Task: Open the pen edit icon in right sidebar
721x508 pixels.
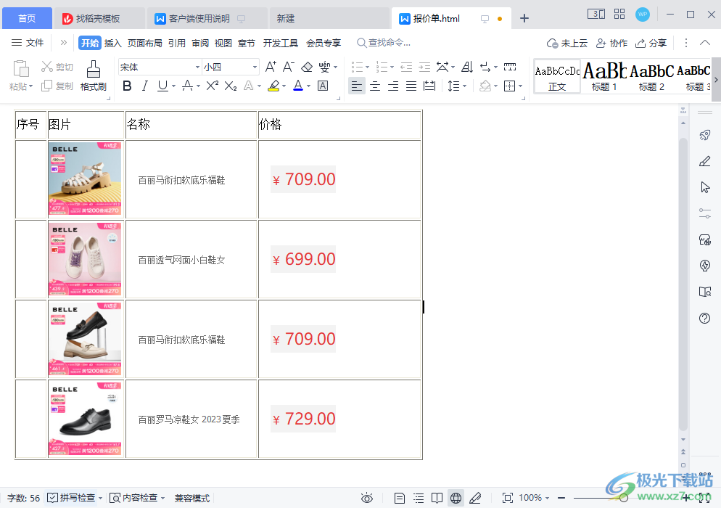Action: (704, 161)
